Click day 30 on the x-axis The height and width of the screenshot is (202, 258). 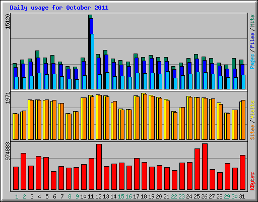point(234,196)
